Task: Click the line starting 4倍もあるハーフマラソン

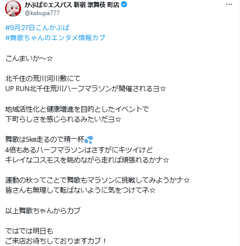Action: coord(79,150)
